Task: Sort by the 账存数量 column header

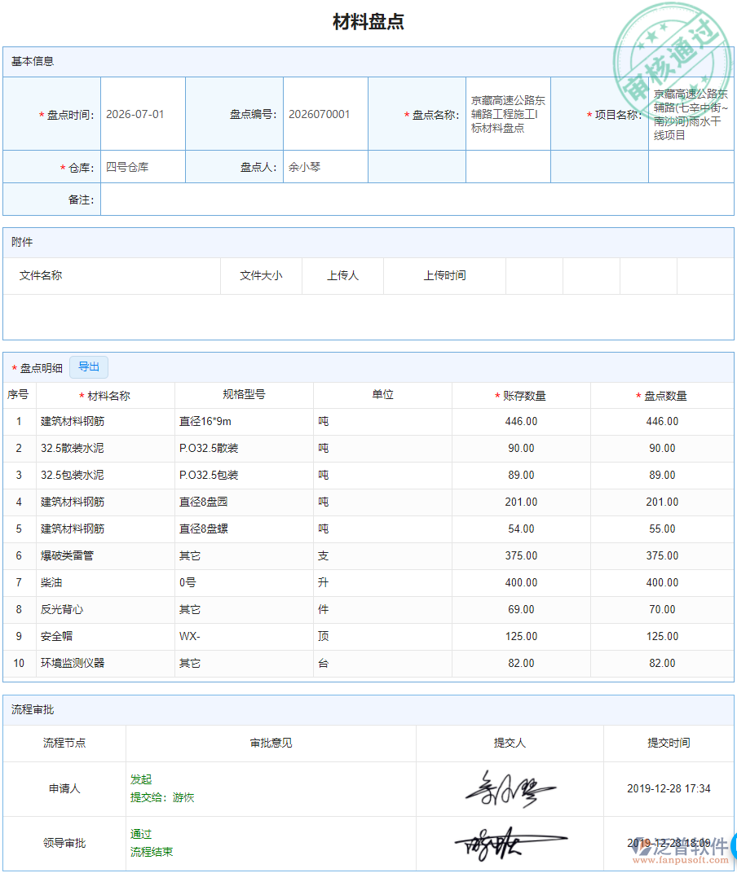Action: pyautogui.click(x=522, y=394)
